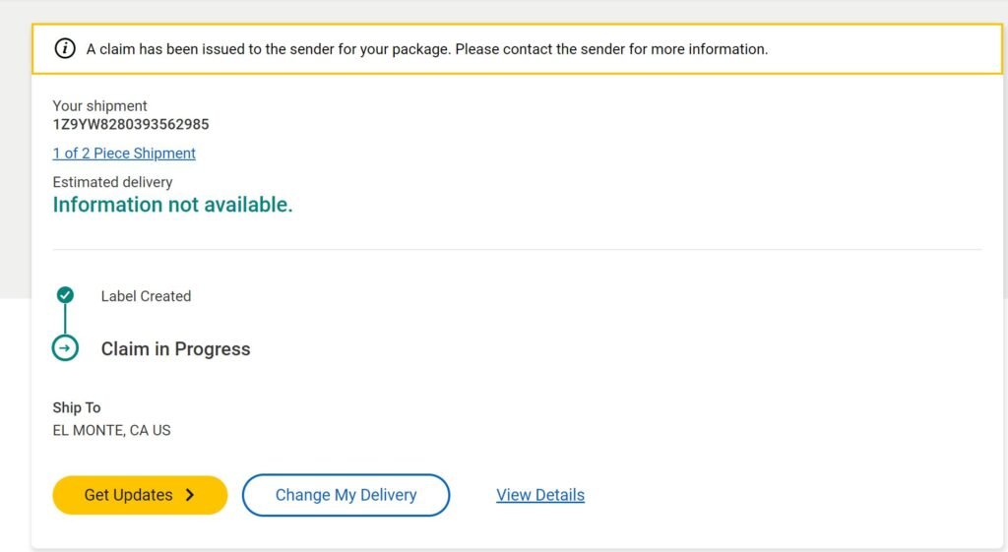This screenshot has height=552, width=1008.
Task: Click the horizontal divider below estimated delivery
Action: [x=516, y=250]
